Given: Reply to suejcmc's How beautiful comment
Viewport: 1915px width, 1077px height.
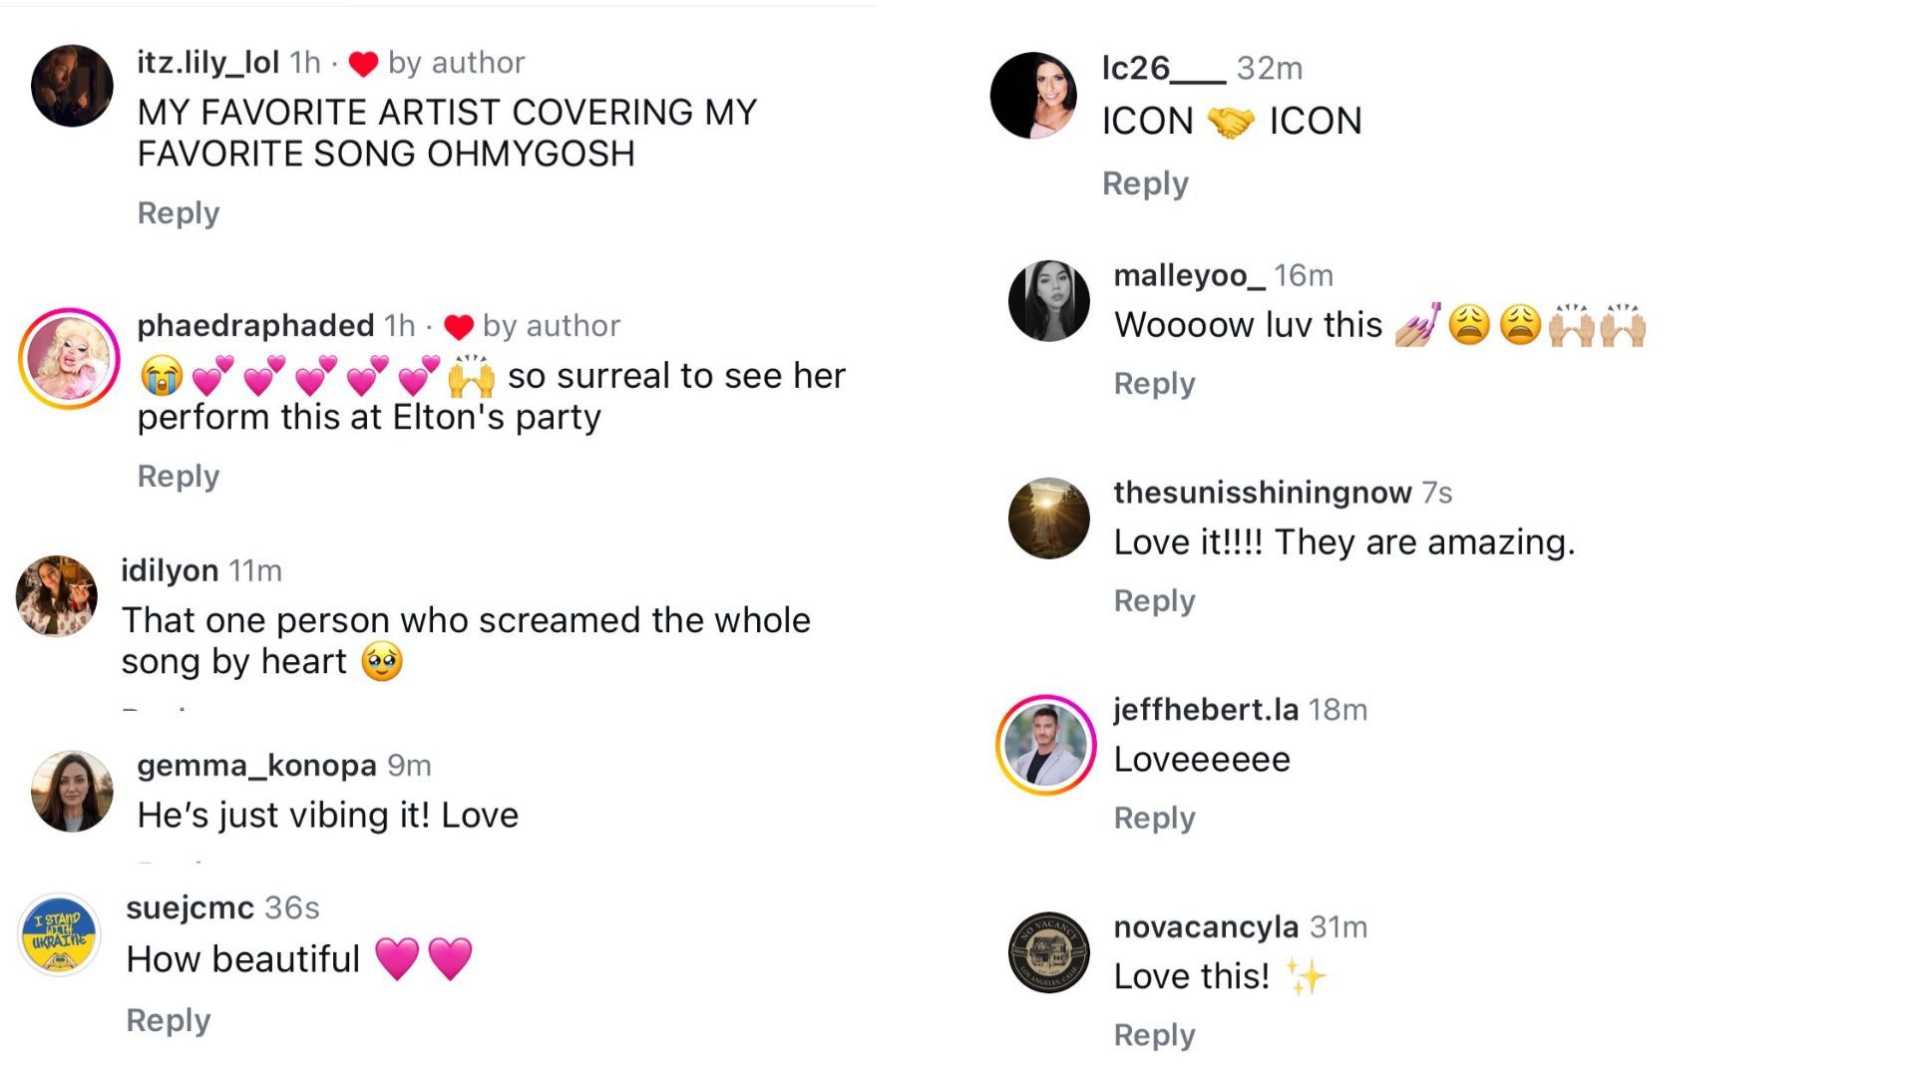Looking at the screenshot, I should (x=169, y=1021).
